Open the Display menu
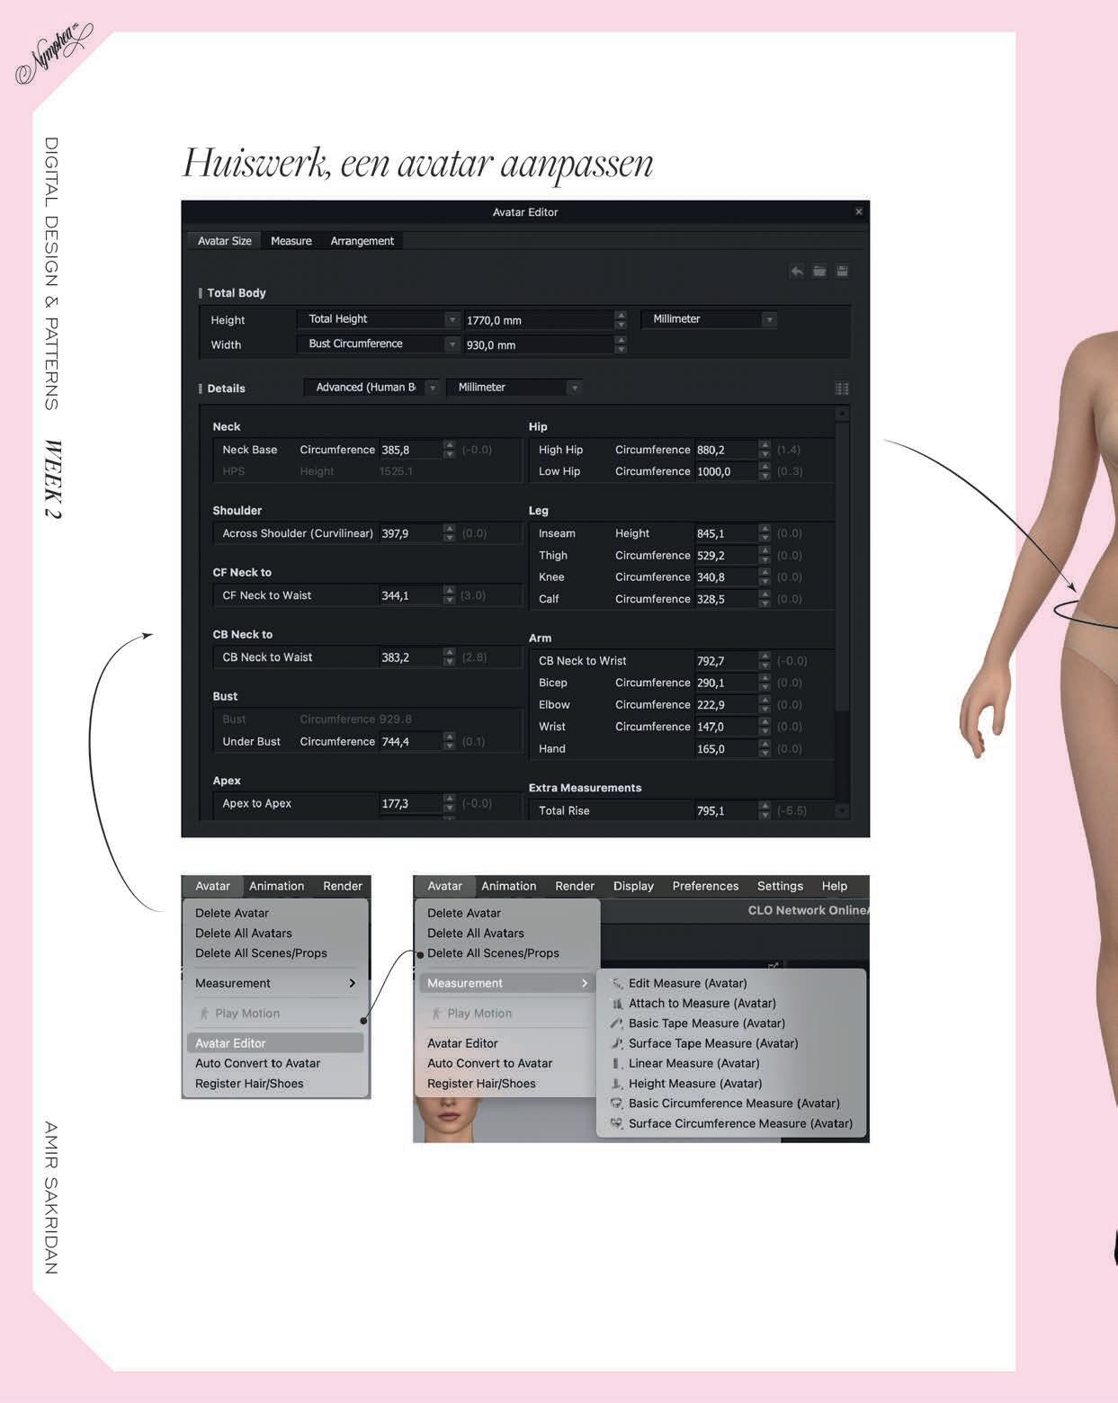This screenshot has height=1403, width=1118. coord(633,886)
